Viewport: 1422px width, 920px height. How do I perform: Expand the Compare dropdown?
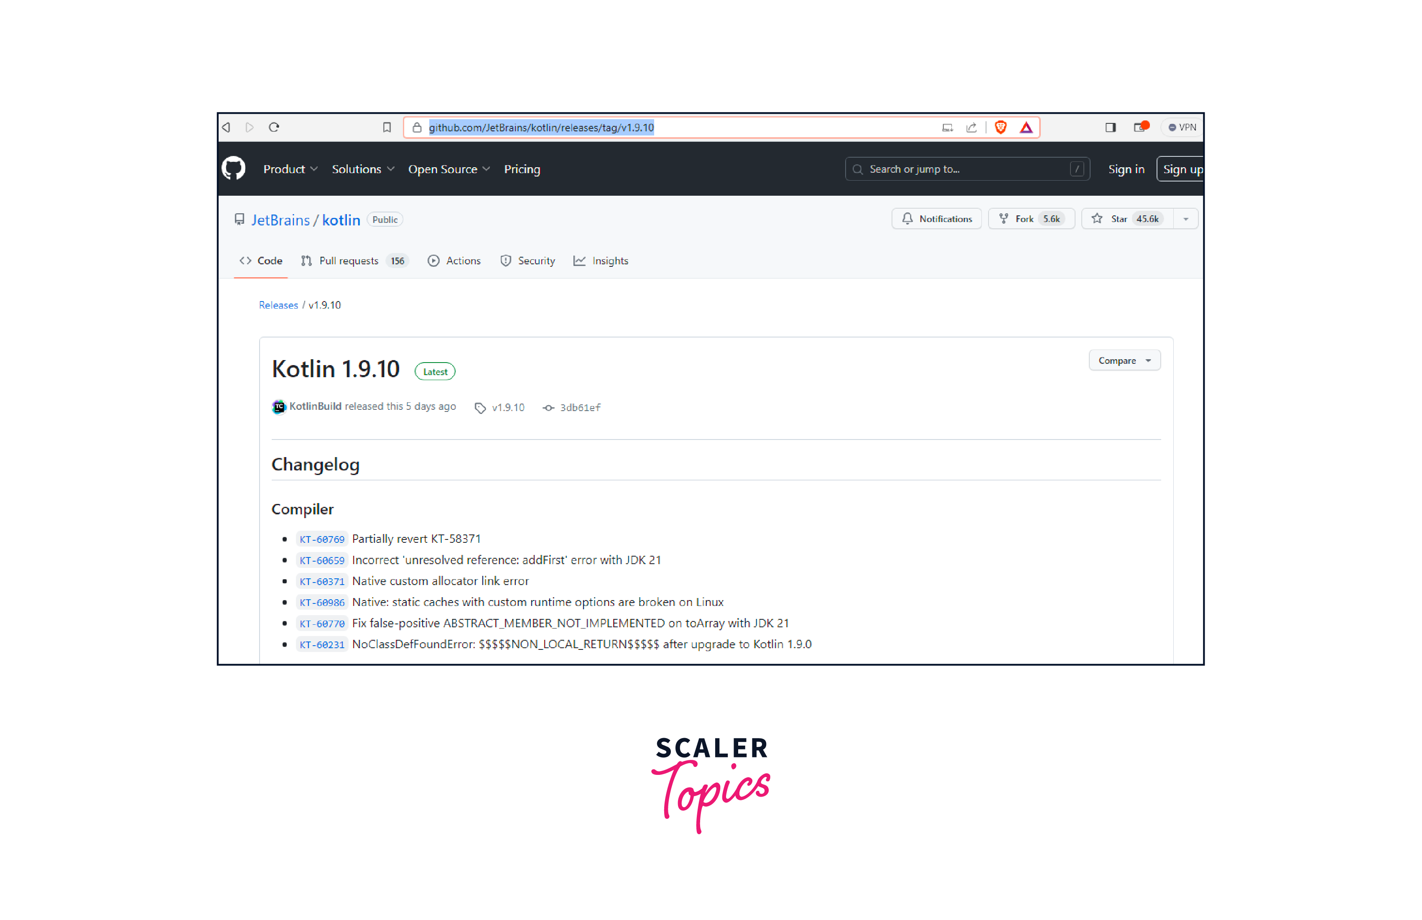pos(1124,360)
